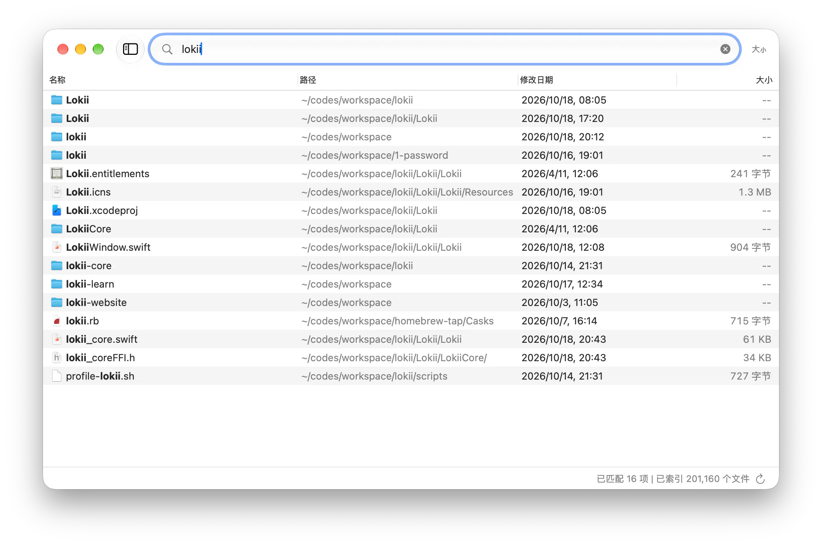Select folder icon of Lokii modified 17:20
The image size is (822, 546).
(x=57, y=118)
